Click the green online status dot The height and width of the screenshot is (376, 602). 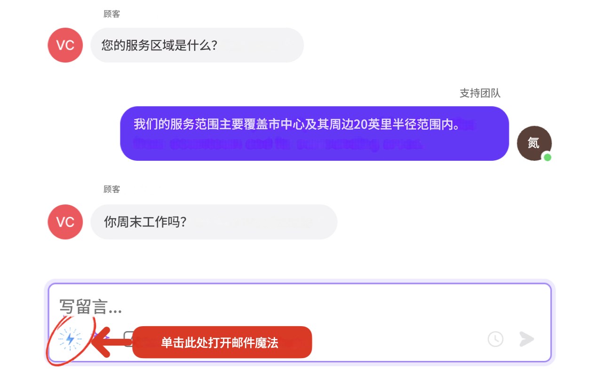point(547,157)
